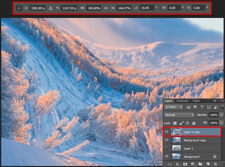Viewport: 225px width, 167px height.
Task: Open the Normal blend mode dropdown
Action: (179, 115)
